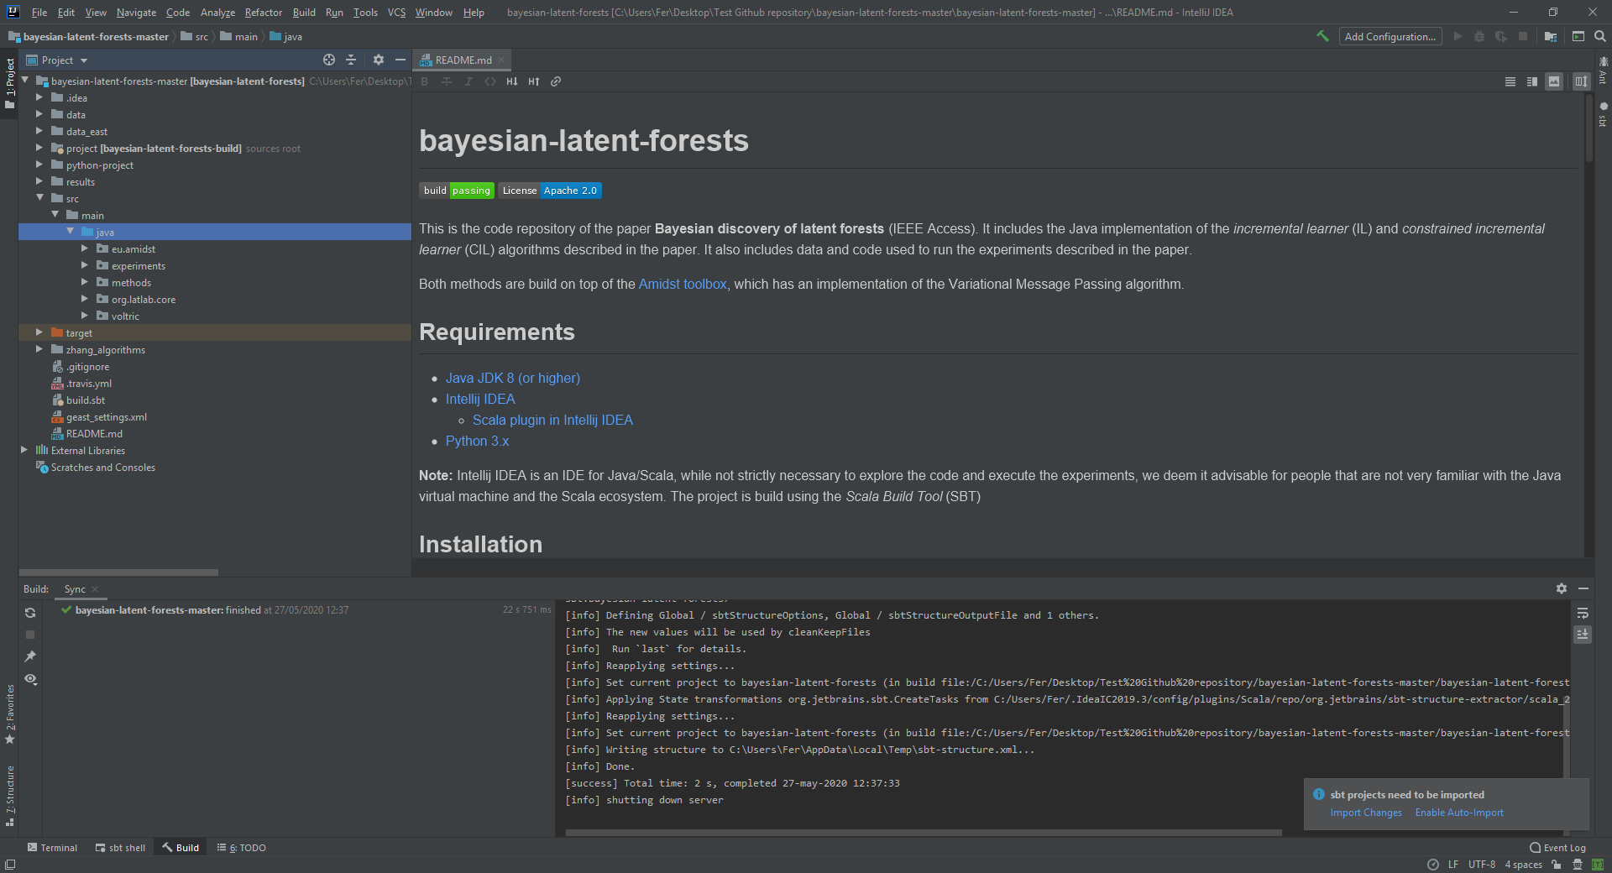1612x873 pixels.
Task: Open the Project Structure dialog icon
Action: [x=1550, y=36]
